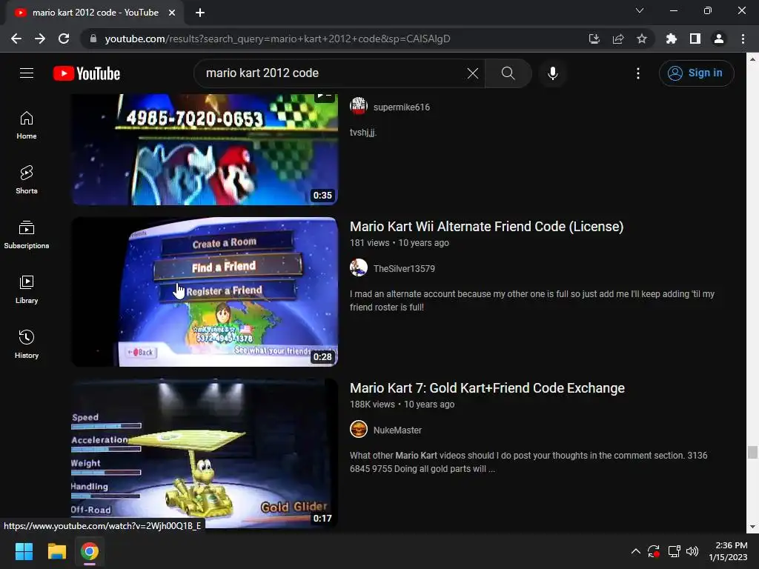
Task: Open a new browser tab
Action: tap(200, 13)
